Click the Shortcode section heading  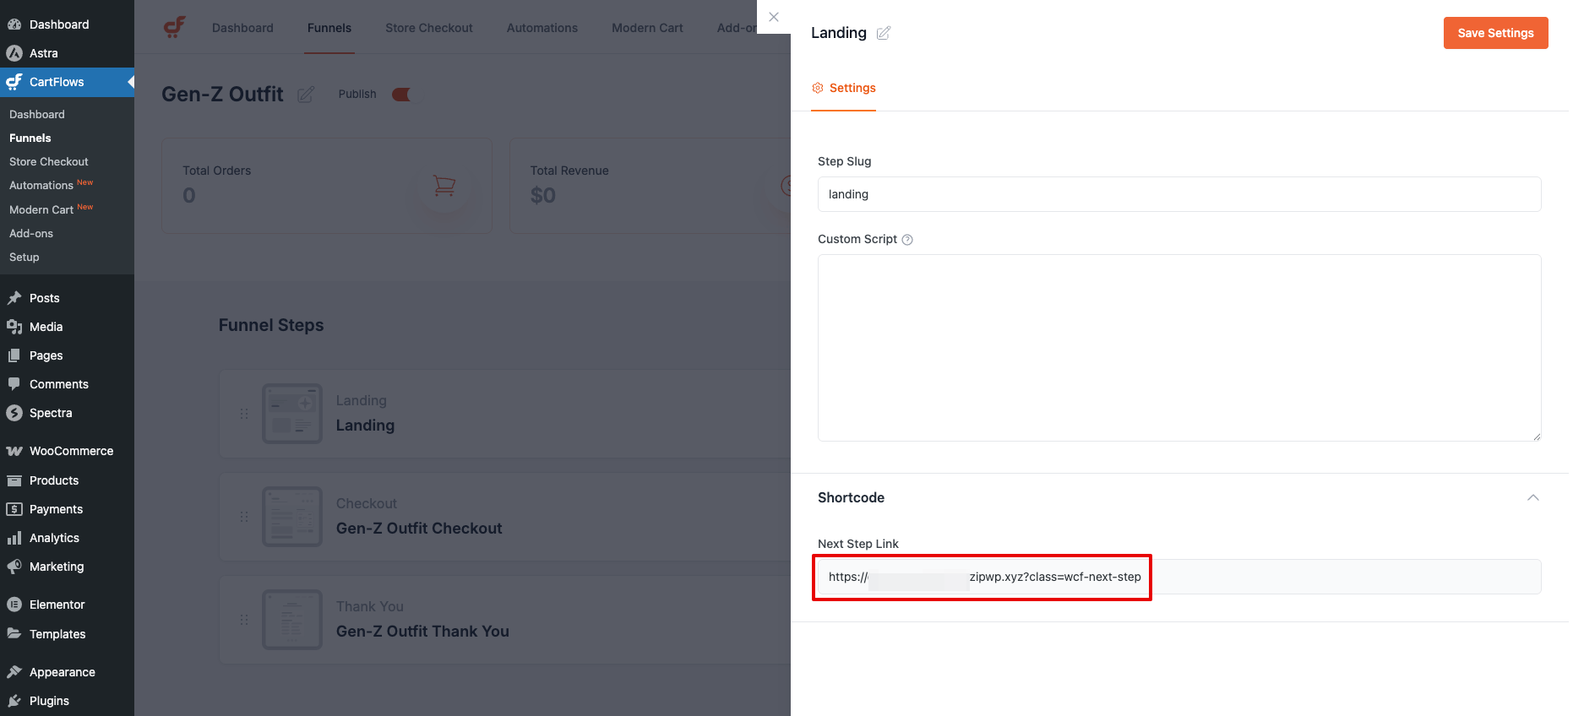[x=851, y=497]
